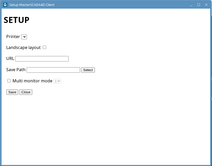Click the Save Path text field

coord(53,70)
